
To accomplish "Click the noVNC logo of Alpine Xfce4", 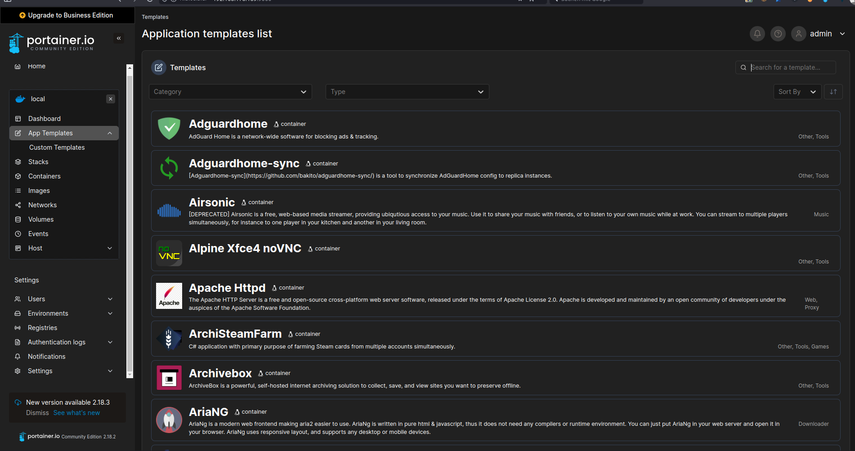I will 169,253.
